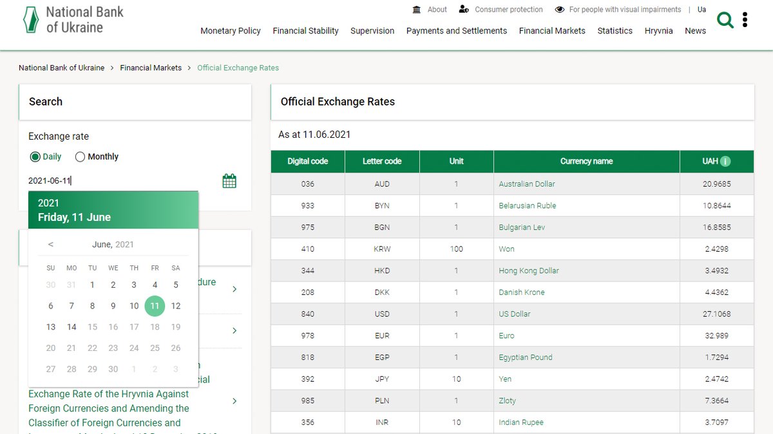Viewport: 773px width, 434px height.
Task: Open the site search magnifier
Action: (725, 20)
